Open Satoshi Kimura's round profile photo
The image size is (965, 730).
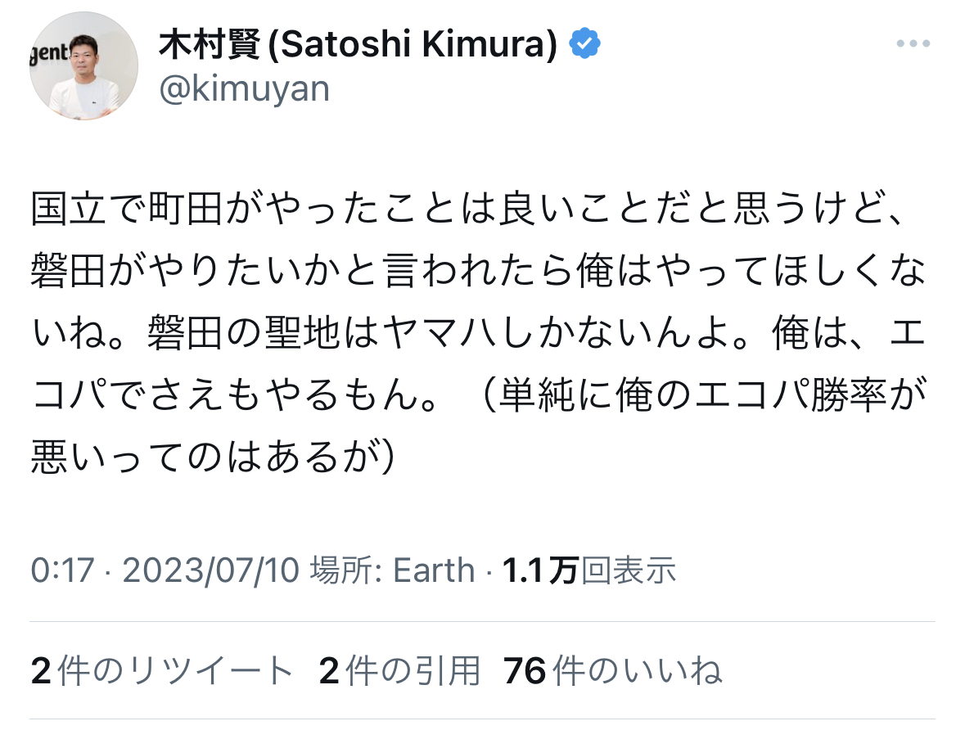pos(83,65)
